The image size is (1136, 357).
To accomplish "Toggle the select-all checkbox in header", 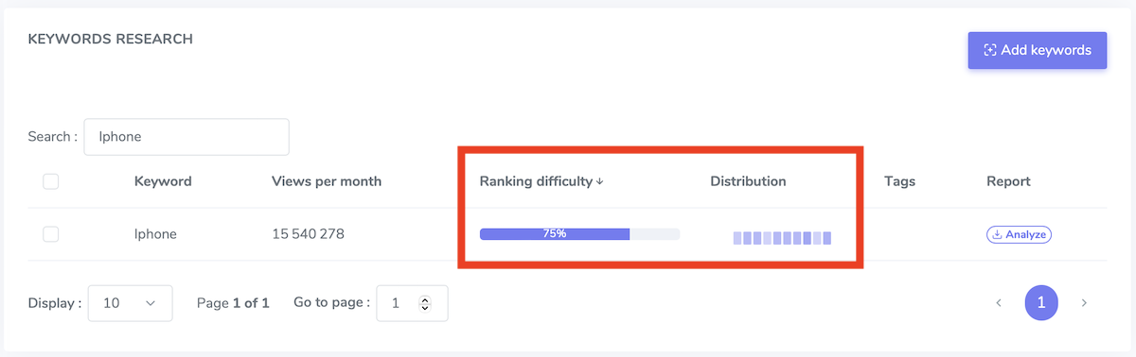I will point(51,181).
